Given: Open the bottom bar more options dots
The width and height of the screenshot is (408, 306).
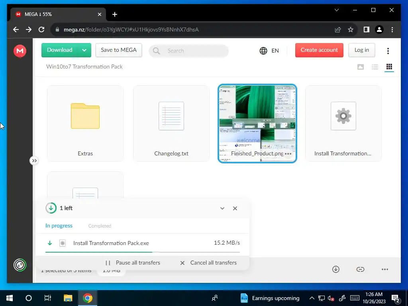Looking at the screenshot, I should [x=385, y=269].
